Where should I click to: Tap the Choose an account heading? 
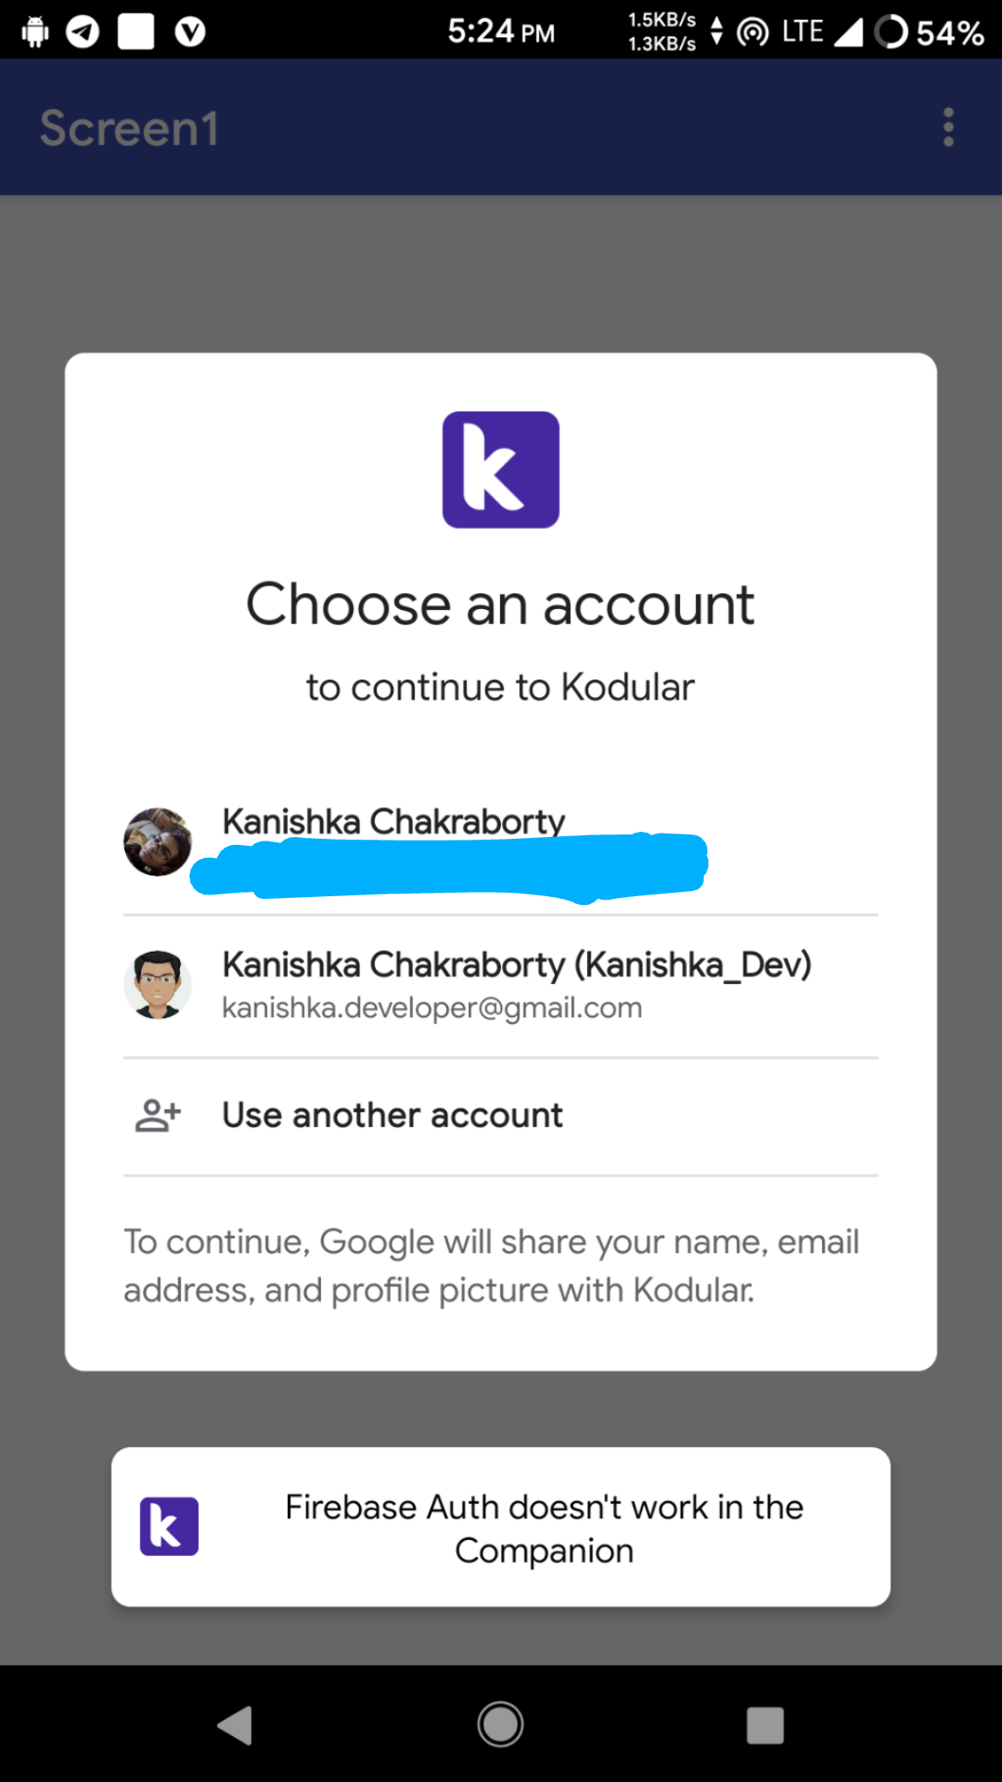tap(500, 604)
